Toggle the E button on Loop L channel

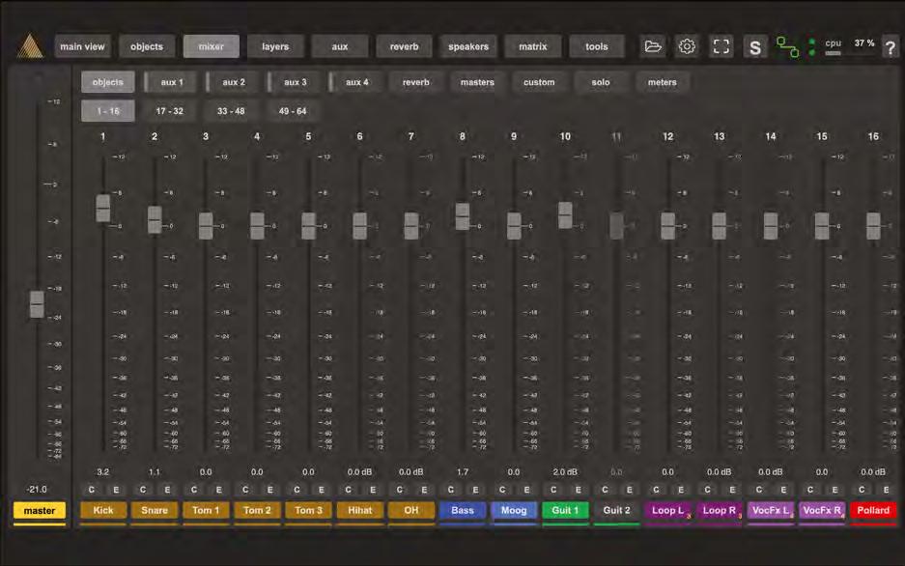pos(681,490)
